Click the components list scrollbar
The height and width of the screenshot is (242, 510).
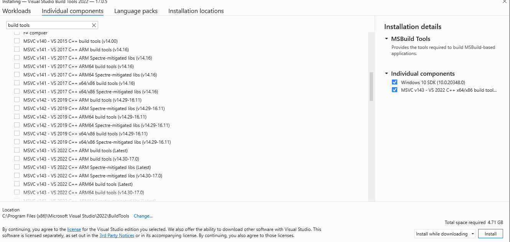click(371, 87)
